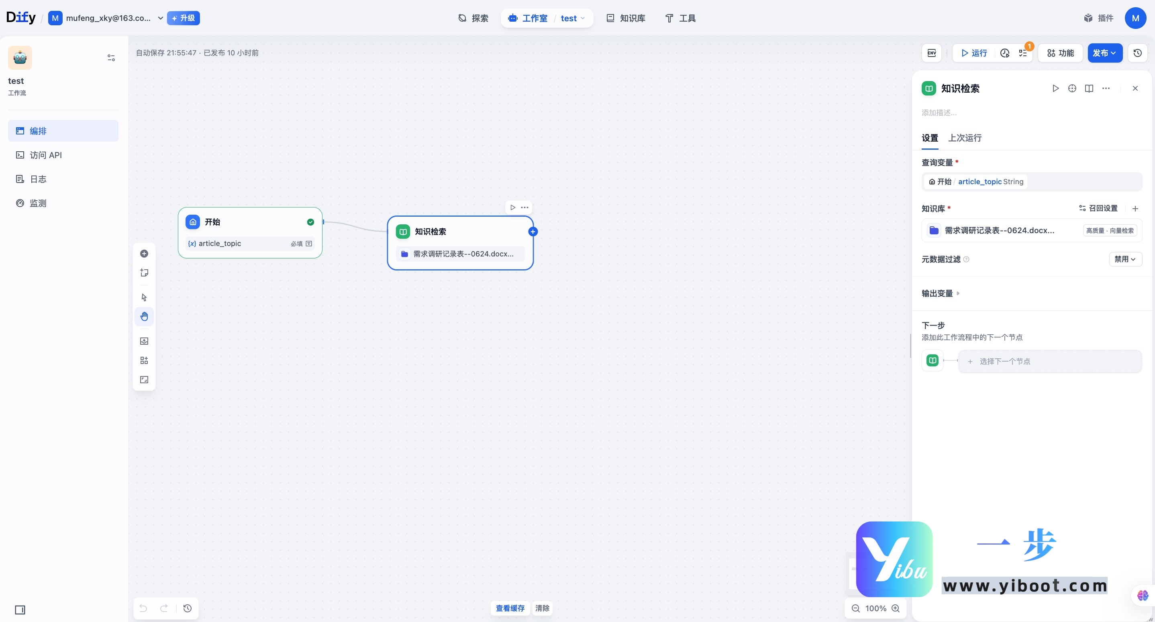Toggle the bottom-left sidebar panel visibility
Viewport: 1155px width, 622px height.
coord(20,610)
